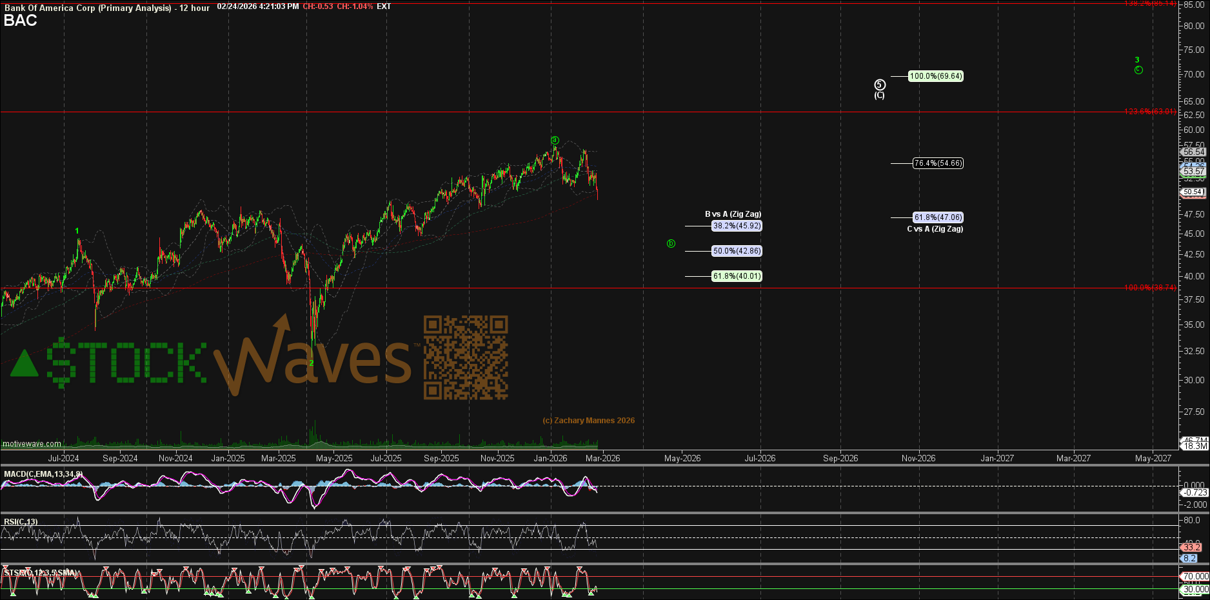
Task: Select the 76.4%(54.66) Fibonacci level label
Action: [x=938, y=163]
